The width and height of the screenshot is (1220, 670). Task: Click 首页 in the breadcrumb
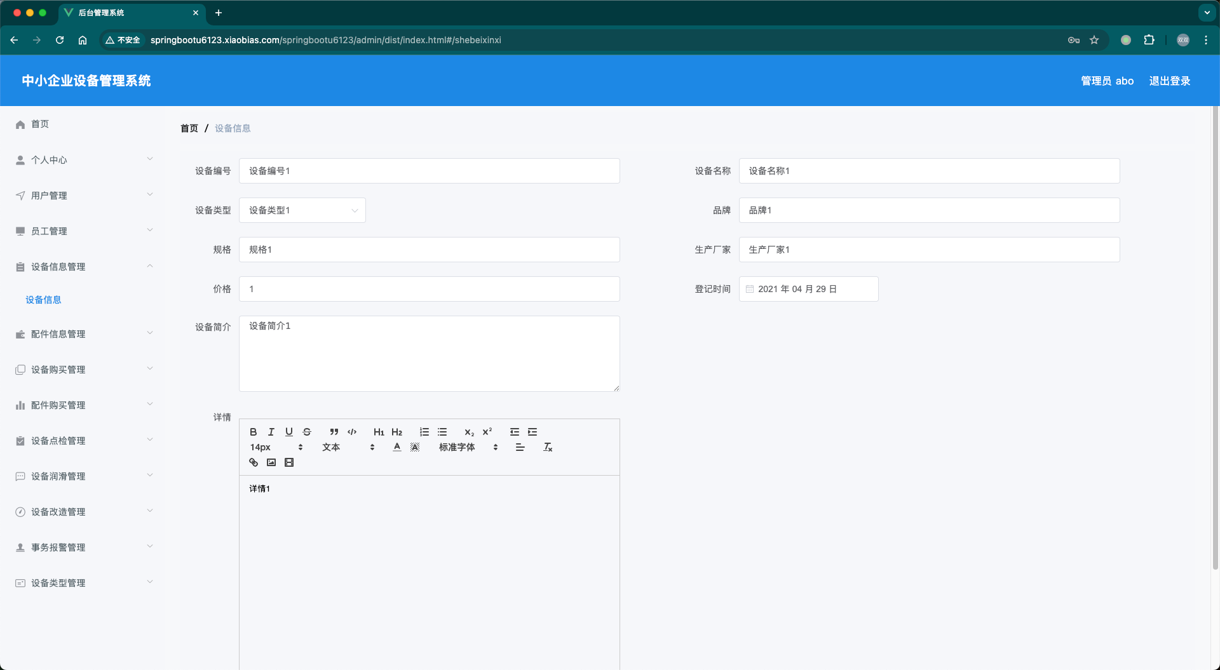tap(189, 128)
